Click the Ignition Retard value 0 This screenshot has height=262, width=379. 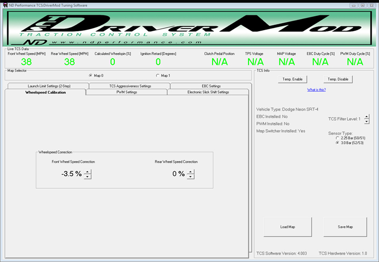pyautogui.click(x=158, y=62)
